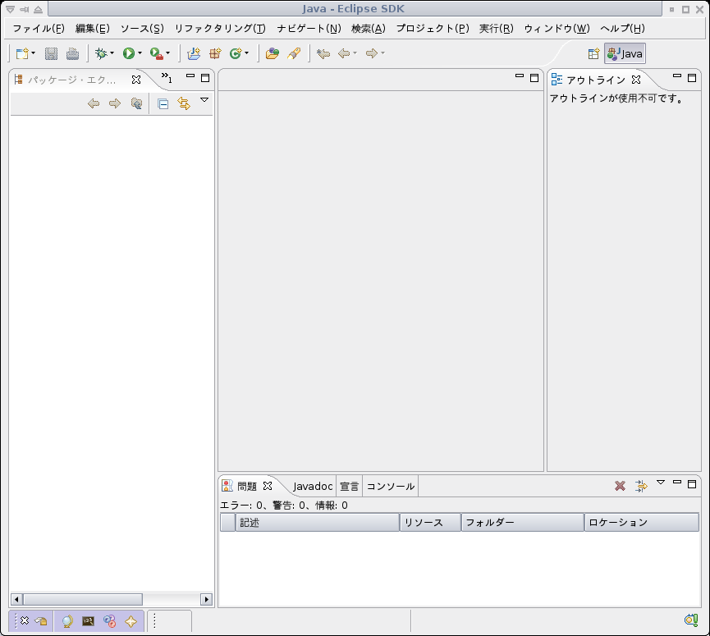Click the star fast view icon in status bar
710x636 pixels.
(x=131, y=621)
